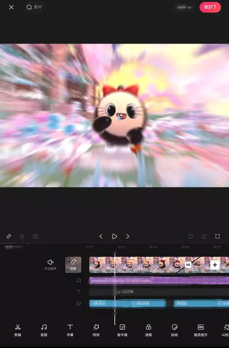
Task: Open the 剪辑 scissors edit tool
Action: (18, 330)
